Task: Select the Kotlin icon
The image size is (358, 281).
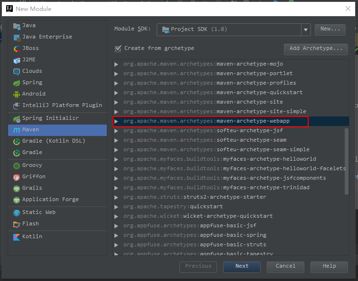Action: (x=17, y=237)
